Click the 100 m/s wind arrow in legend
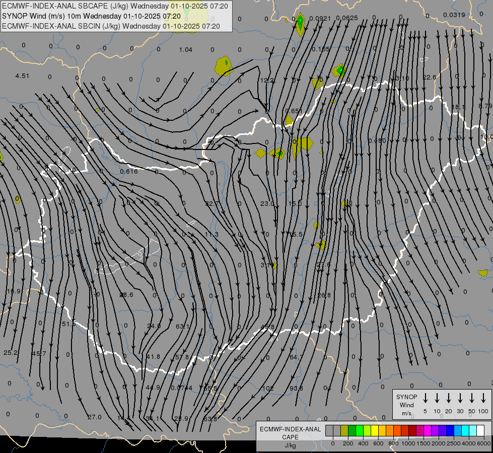 pyautogui.click(x=483, y=398)
